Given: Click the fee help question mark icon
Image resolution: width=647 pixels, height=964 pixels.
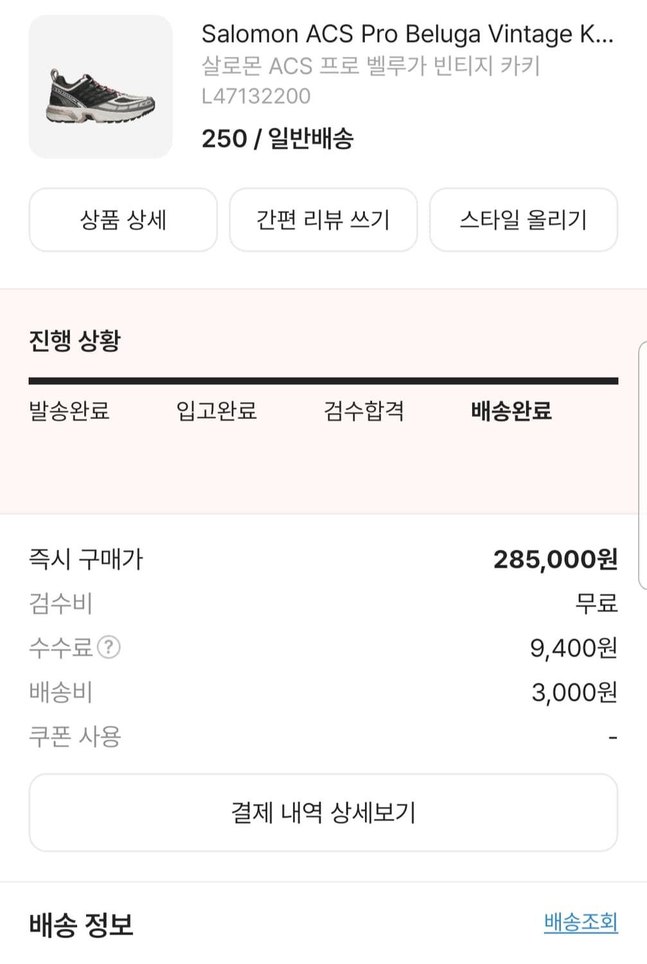Looking at the screenshot, I should (x=109, y=647).
